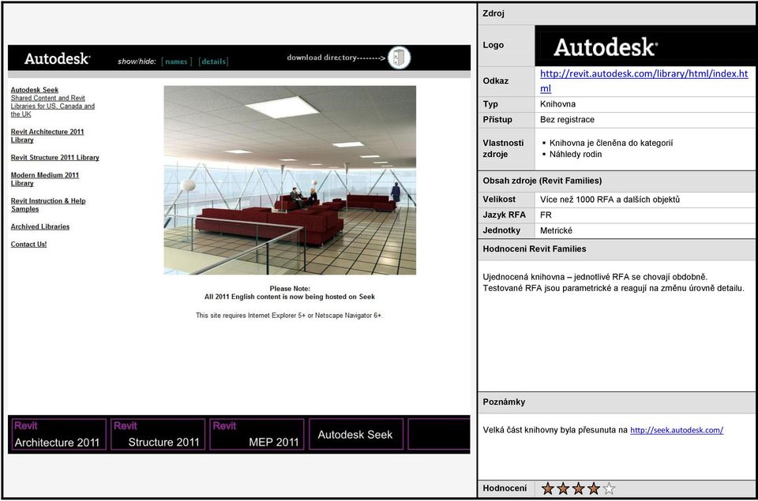Open Revit Structure 2011 Library link
Screen dimensions: 758x501
[54, 158]
